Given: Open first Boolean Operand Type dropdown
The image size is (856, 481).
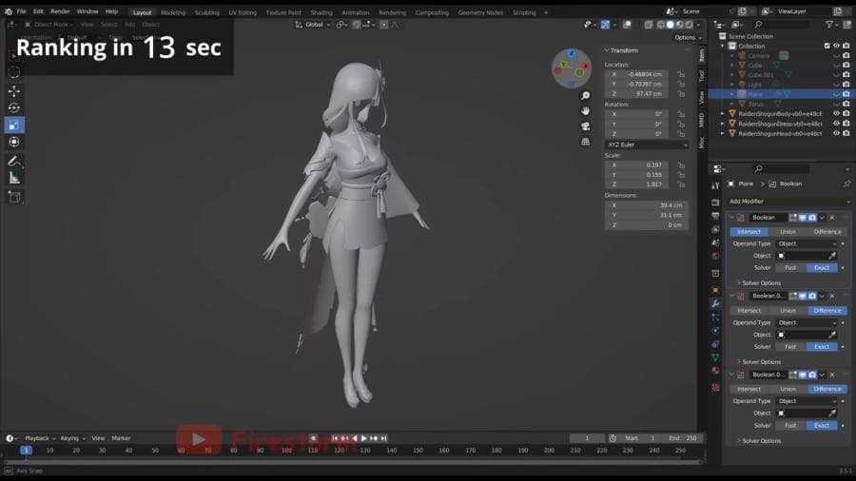Looking at the screenshot, I should pos(807,243).
